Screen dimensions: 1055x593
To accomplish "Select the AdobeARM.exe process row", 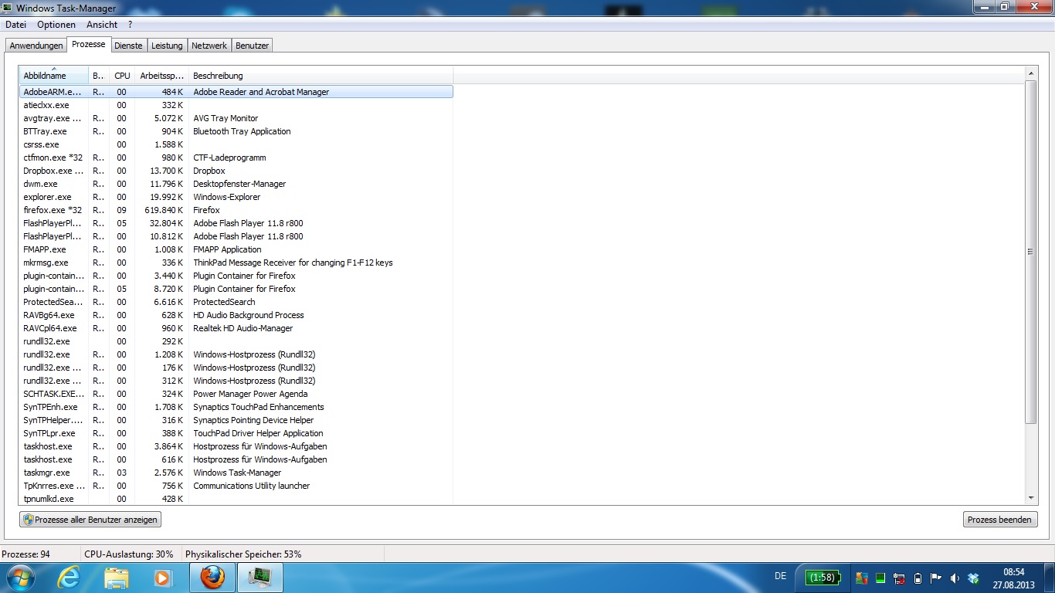I will pos(236,92).
